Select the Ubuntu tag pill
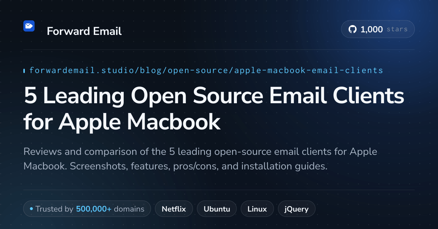Screen dimensions: 438x229 [217, 209]
